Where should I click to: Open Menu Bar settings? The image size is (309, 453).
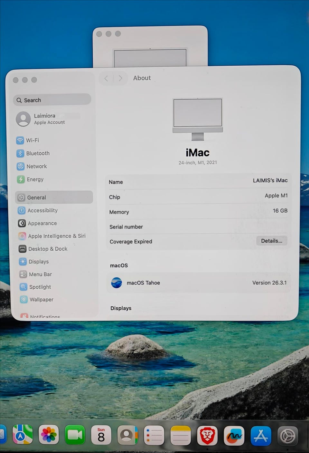[36, 274]
